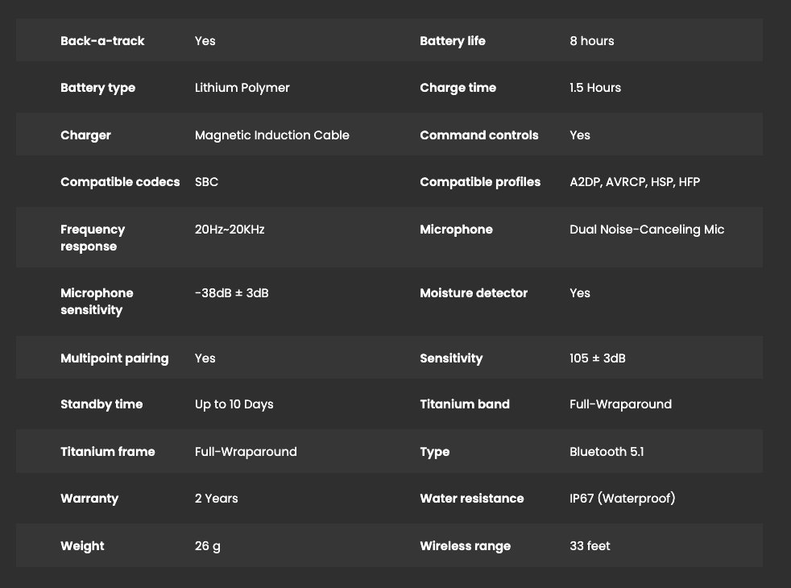The height and width of the screenshot is (588, 791).
Task: Select the Moisture detector label
Action: point(474,293)
